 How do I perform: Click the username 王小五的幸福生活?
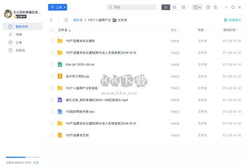(x=27, y=12)
